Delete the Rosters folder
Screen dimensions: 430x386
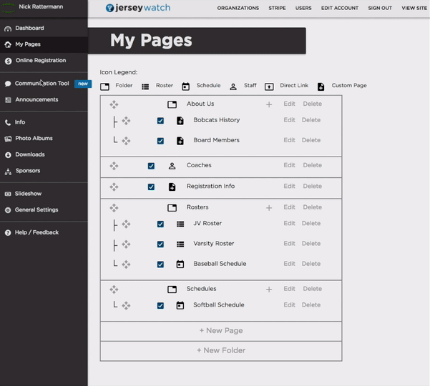(x=313, y=207)
